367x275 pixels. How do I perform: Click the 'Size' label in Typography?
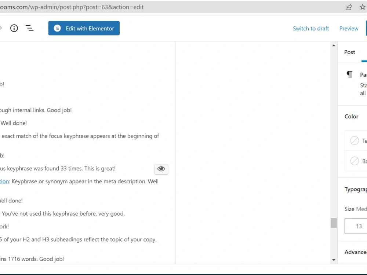[349, 209]
